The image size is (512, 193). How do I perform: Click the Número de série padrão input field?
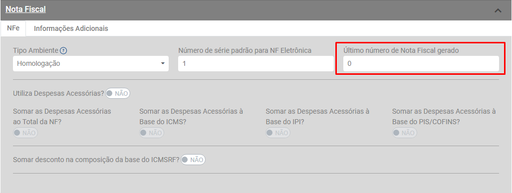(256, 64)
